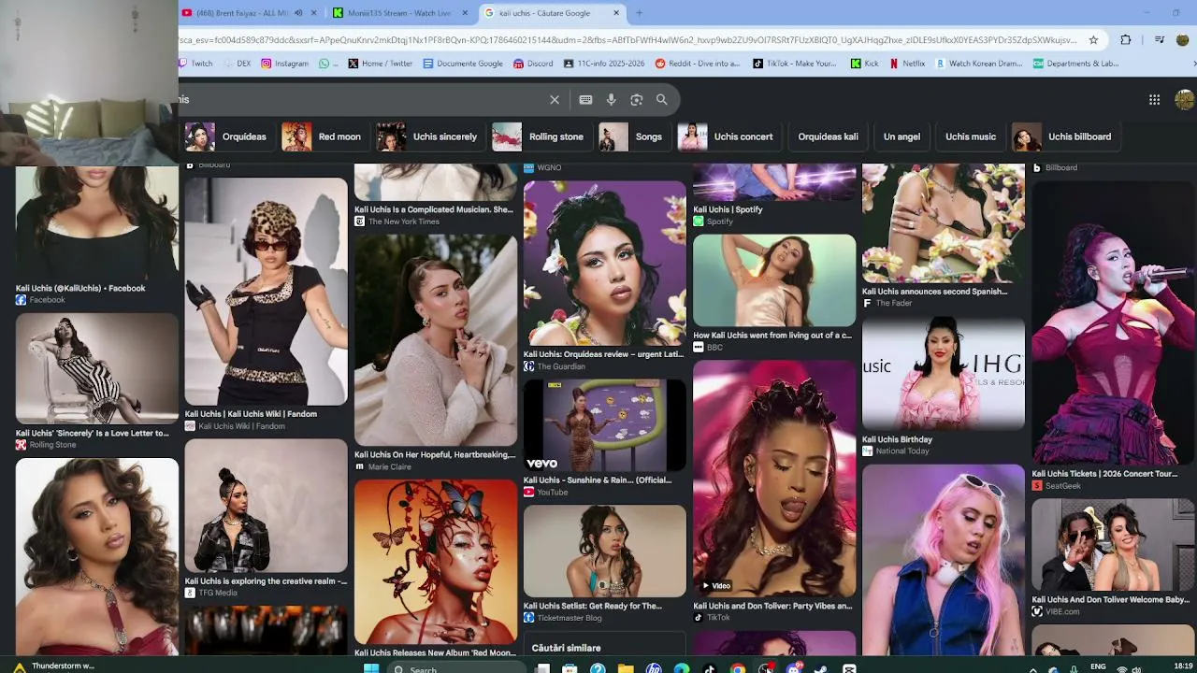Open the Windows Start menu
This screenshot has width=1197, height=673.
pos(370,667)
